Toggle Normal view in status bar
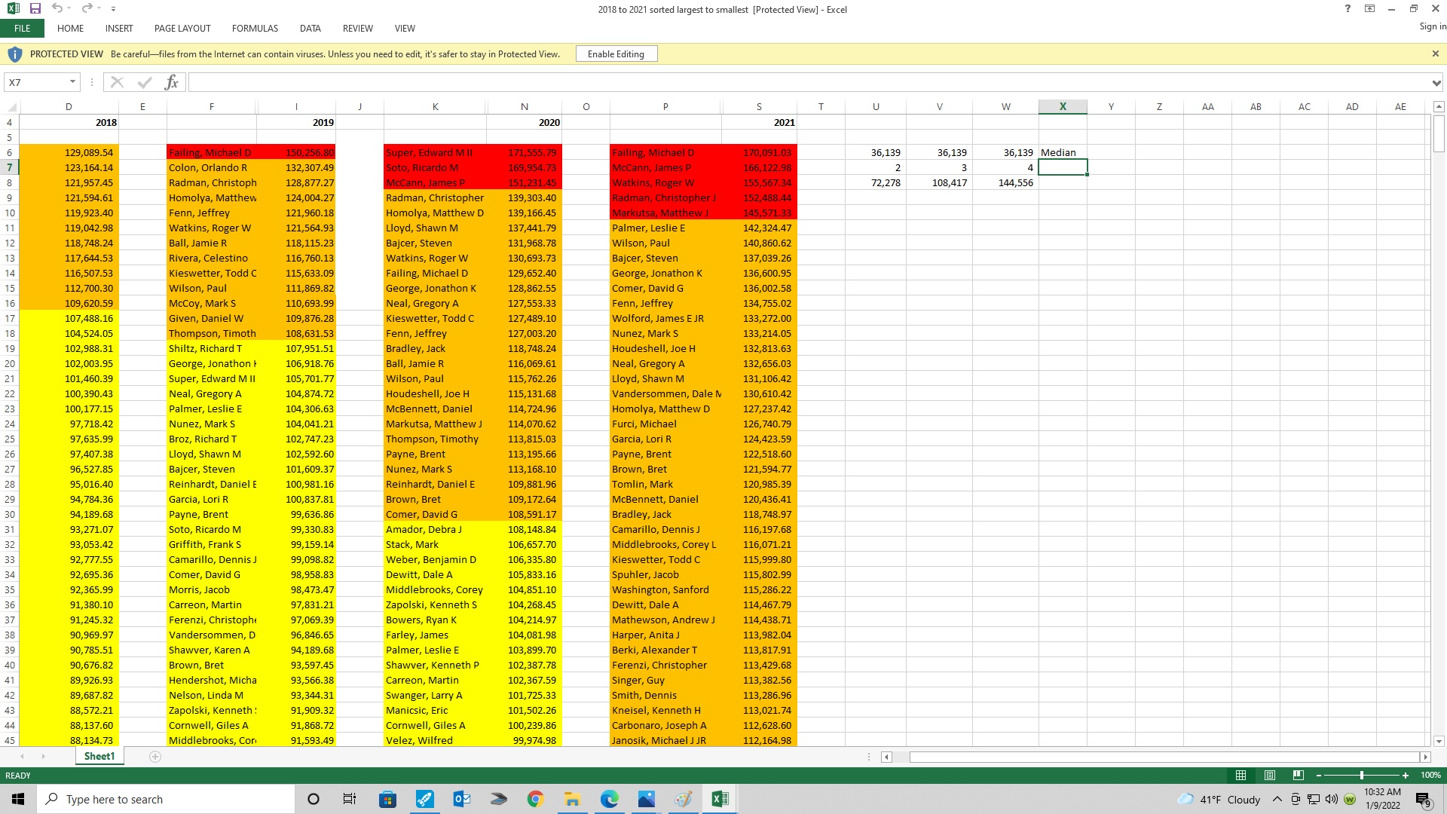 coord(1241,775)
